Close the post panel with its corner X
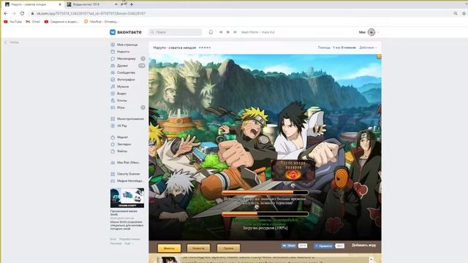468x263 pixels. click(371, 260)
